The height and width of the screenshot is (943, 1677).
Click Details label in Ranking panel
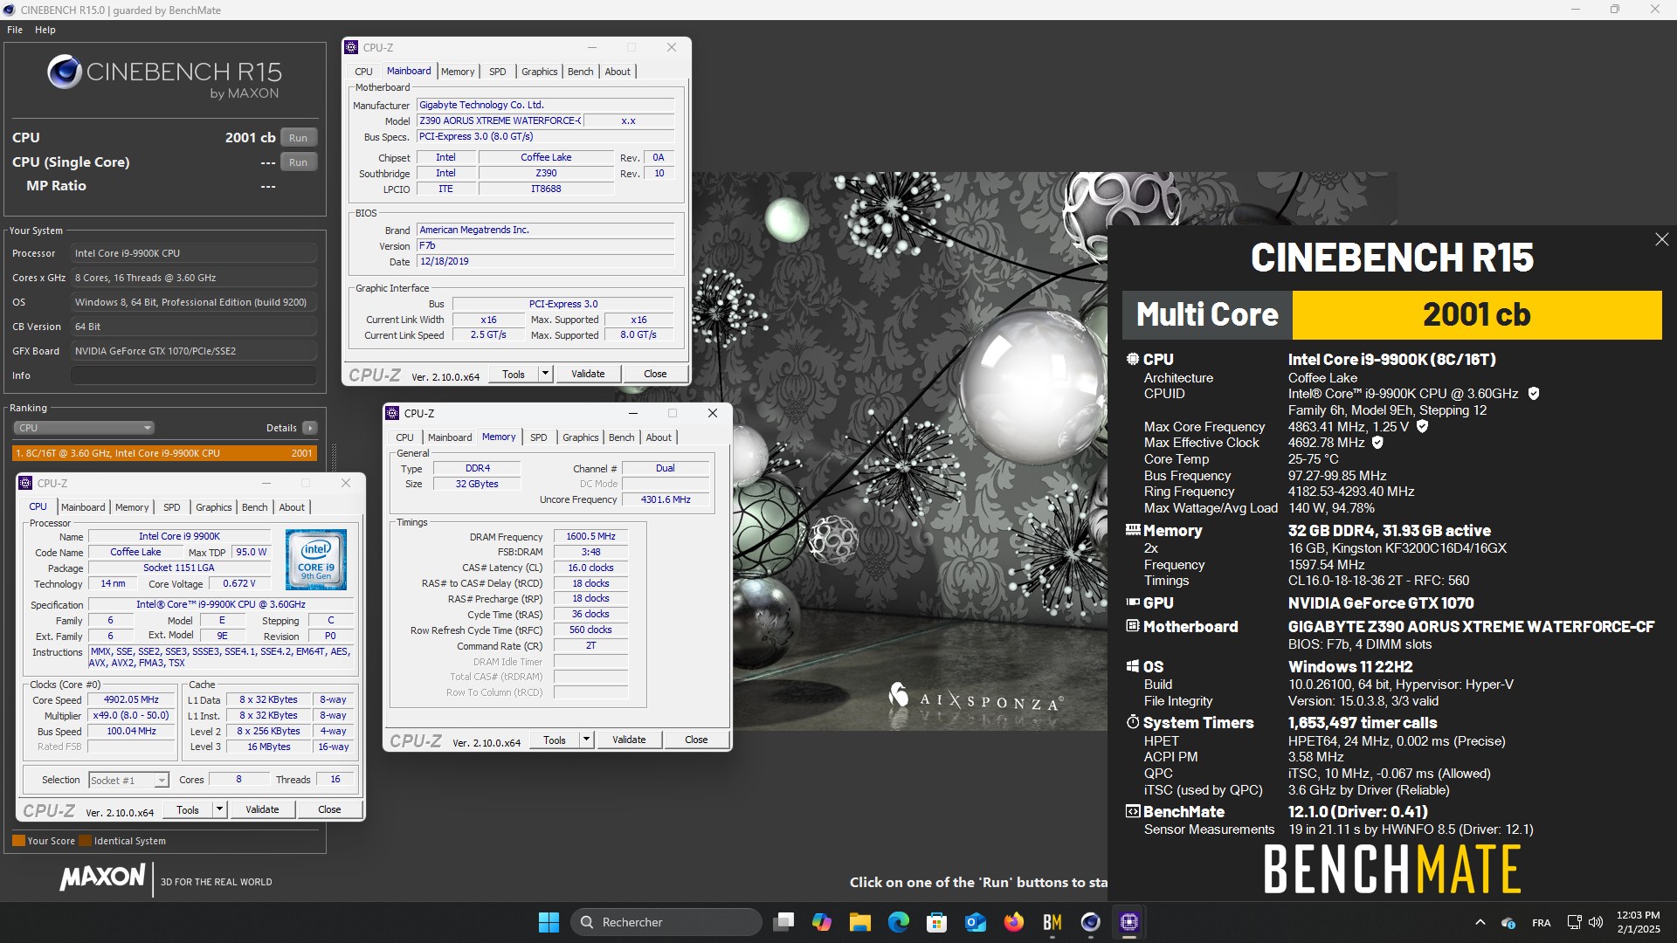pos(281,428)
